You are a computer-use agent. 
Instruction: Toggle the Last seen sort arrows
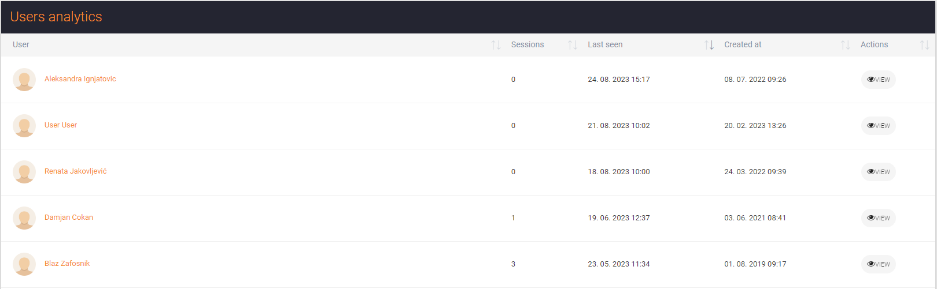point(709,45)
